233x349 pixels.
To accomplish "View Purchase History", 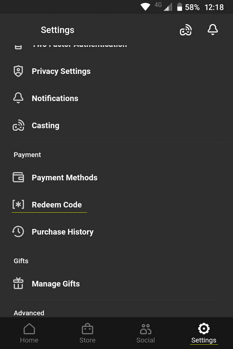I will click(x=116, y=232).
